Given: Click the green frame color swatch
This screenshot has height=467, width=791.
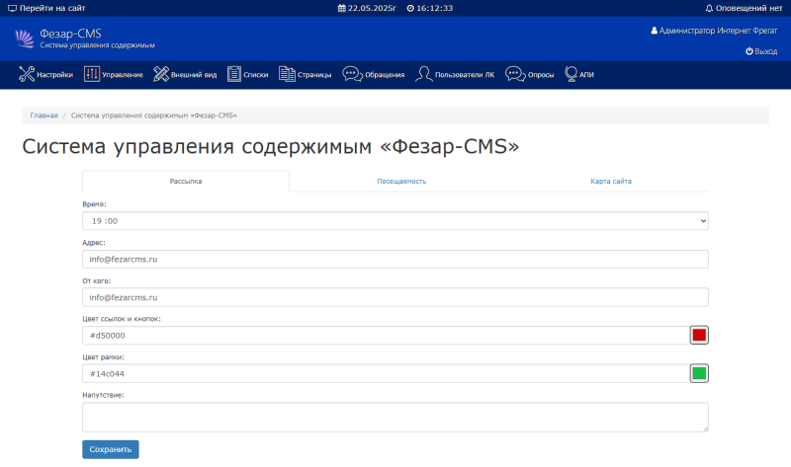Looking at the screenshot, I should (699, 373).
